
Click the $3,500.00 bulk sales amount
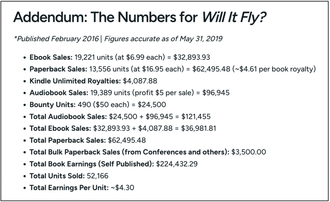[249, 152]
